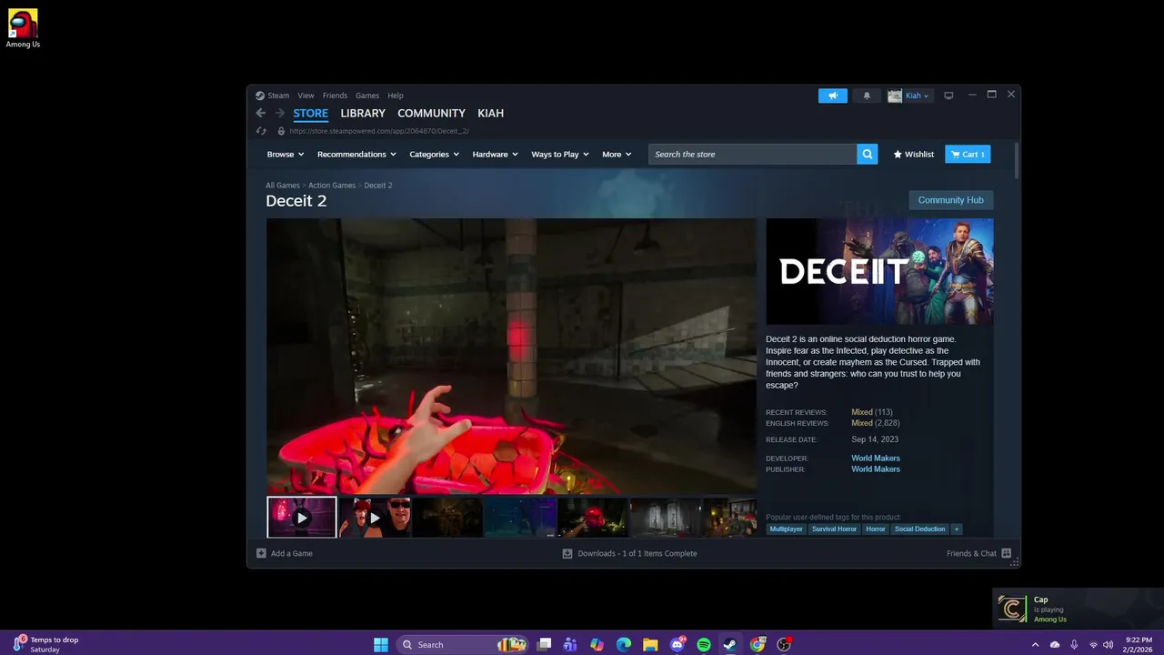
Task: Click the Steam store page vertical scrollbar
Action: pos(1017,161)
